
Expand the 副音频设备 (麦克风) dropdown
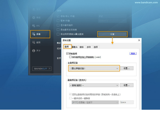tap(94, 85)
